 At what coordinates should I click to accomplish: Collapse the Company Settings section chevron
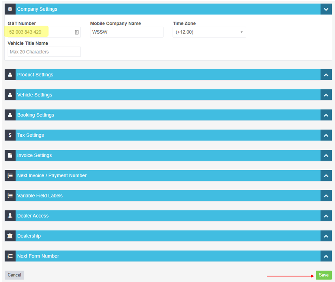(326, 9)
